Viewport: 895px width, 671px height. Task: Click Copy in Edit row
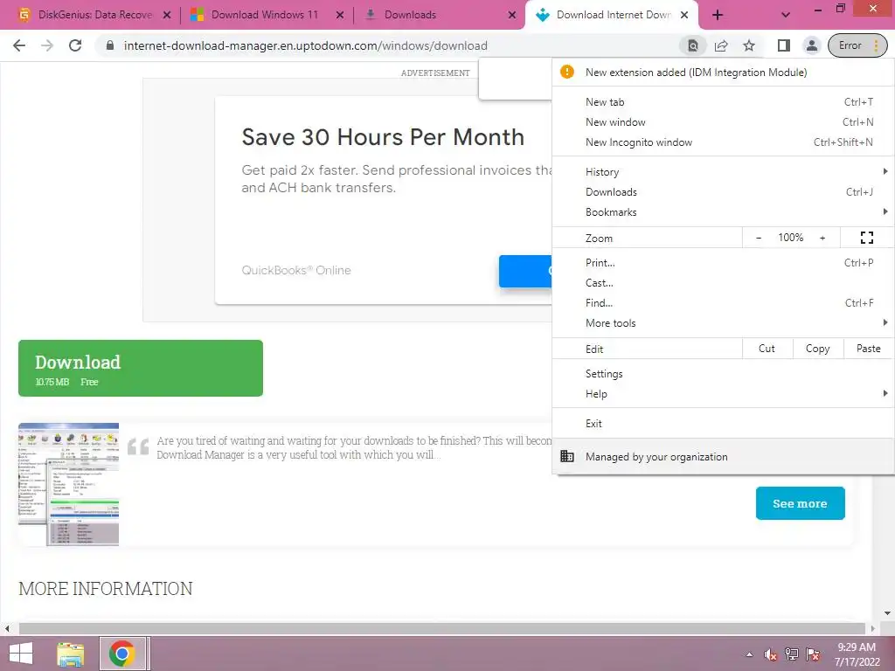click(817, 349)
